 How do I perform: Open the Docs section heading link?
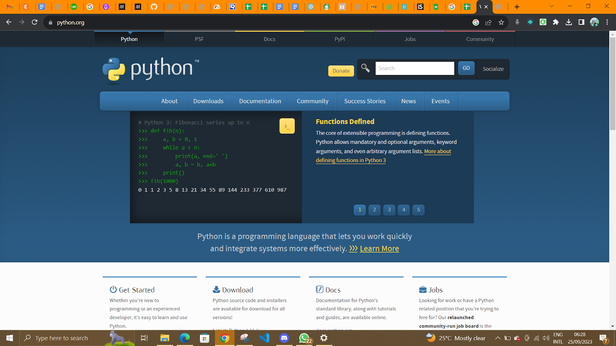(x=333, y=290)
